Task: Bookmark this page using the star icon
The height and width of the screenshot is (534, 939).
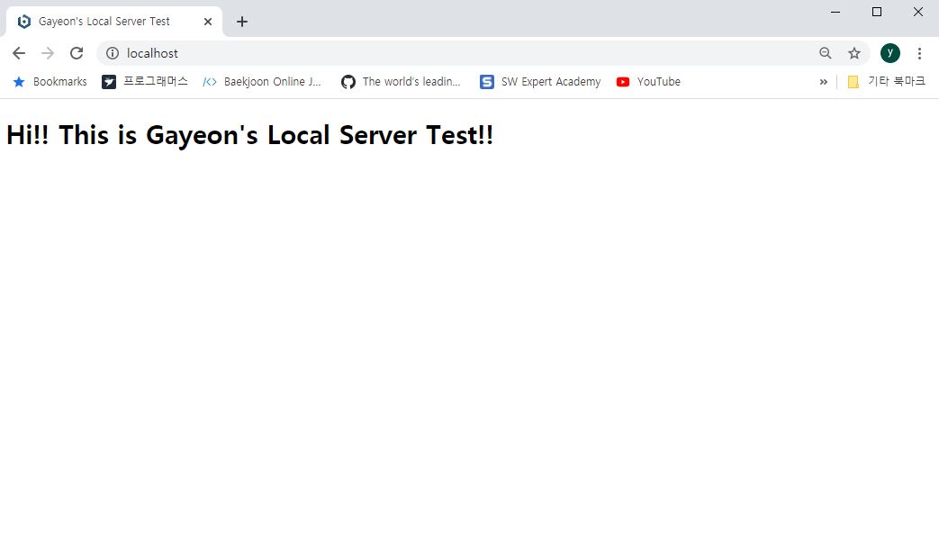Action: (x=853, y=53)
